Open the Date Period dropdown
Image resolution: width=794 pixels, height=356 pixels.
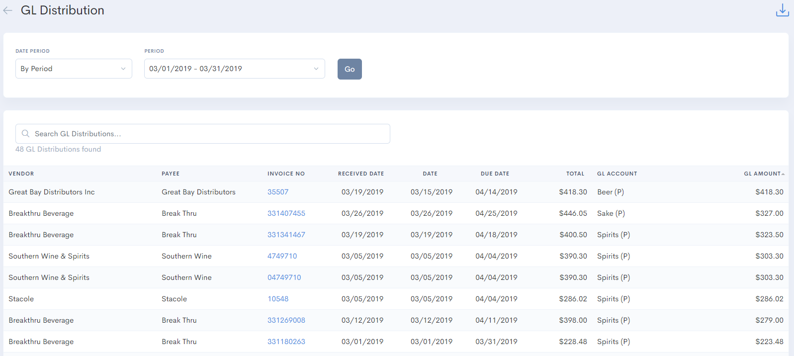coord(74,69)
